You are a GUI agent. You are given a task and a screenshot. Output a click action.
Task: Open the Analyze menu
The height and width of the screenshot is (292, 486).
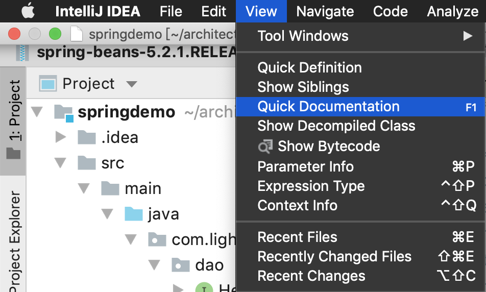(452, 11)
